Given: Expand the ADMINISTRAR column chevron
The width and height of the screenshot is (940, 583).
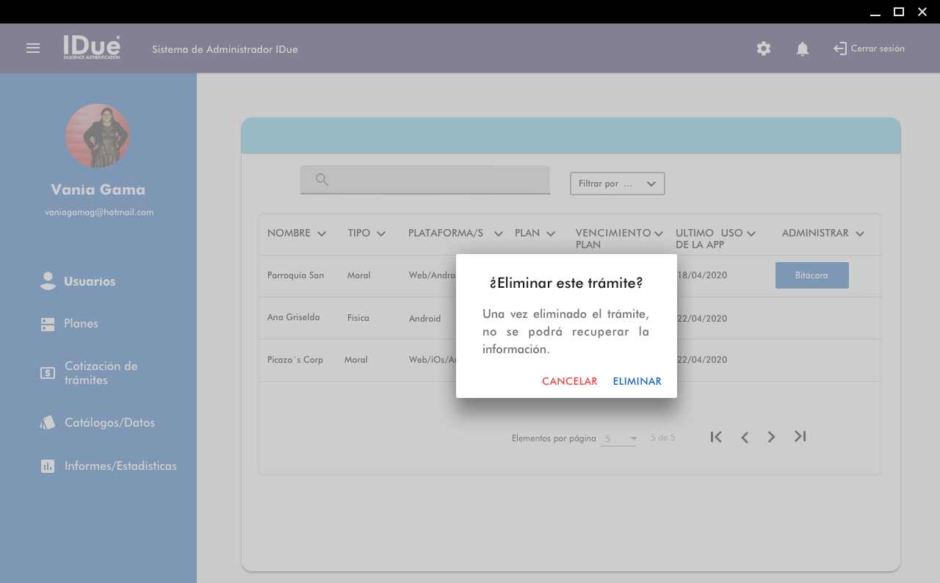Looking at the screenshot, I should pyautogui.click(x=860, y=233).
